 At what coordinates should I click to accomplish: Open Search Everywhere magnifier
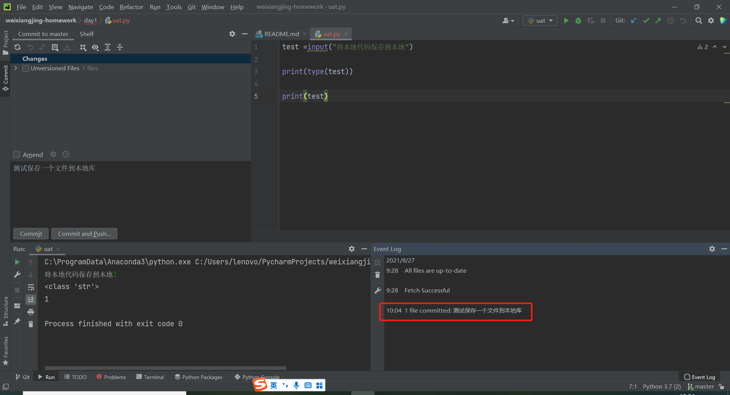pos(698,21)
